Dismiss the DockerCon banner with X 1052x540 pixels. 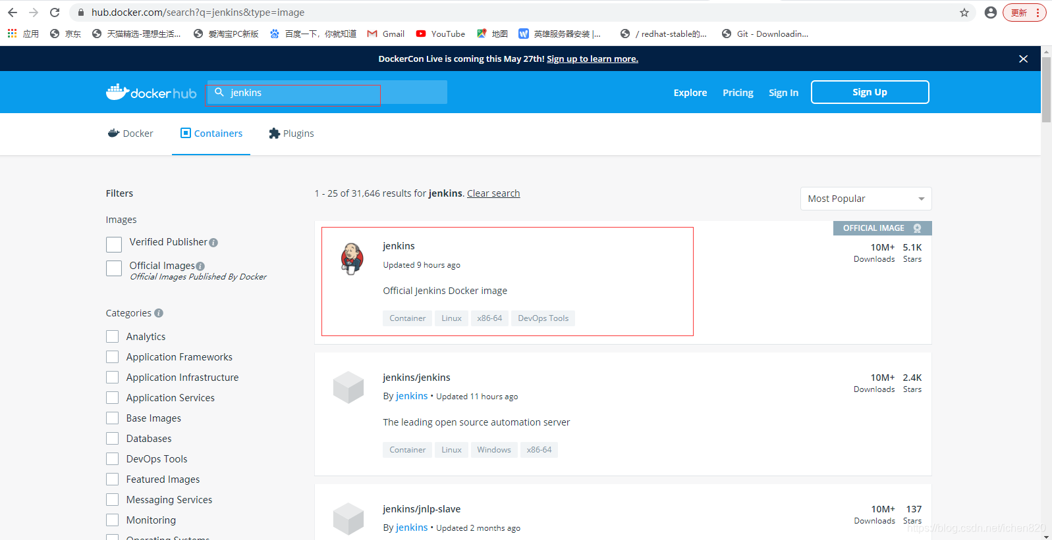coord(1023,59)
